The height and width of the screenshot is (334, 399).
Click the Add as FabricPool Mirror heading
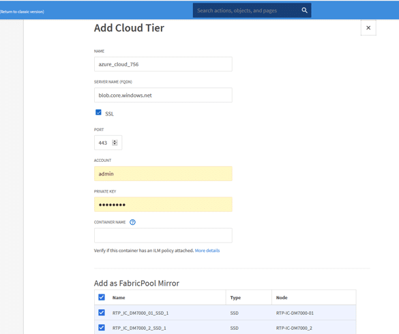pos(136,283)
